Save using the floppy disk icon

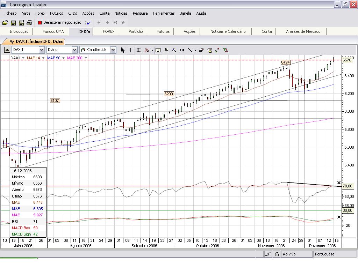[x=13, y=23]
